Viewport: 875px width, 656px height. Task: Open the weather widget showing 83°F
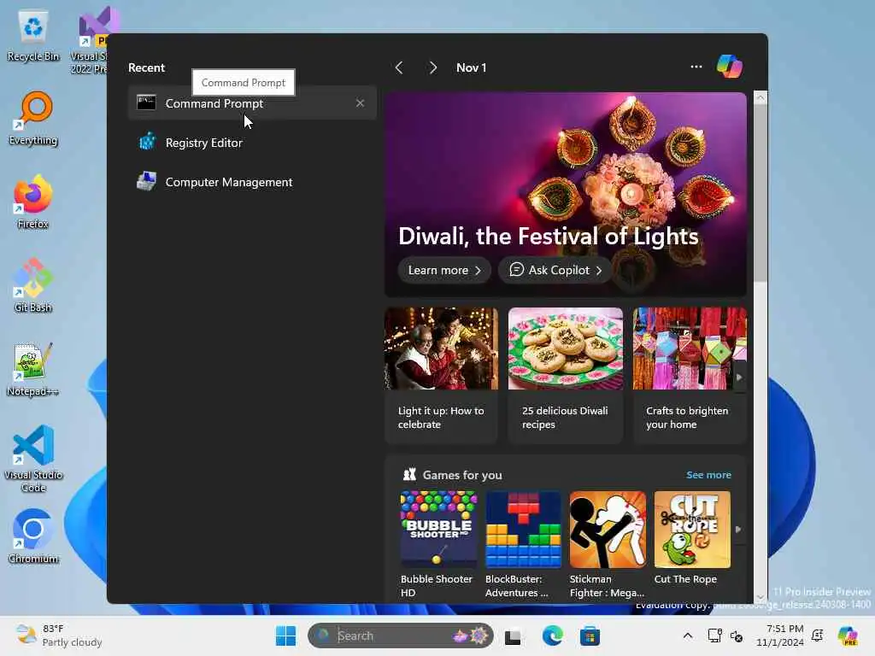(x=59, y=635)
